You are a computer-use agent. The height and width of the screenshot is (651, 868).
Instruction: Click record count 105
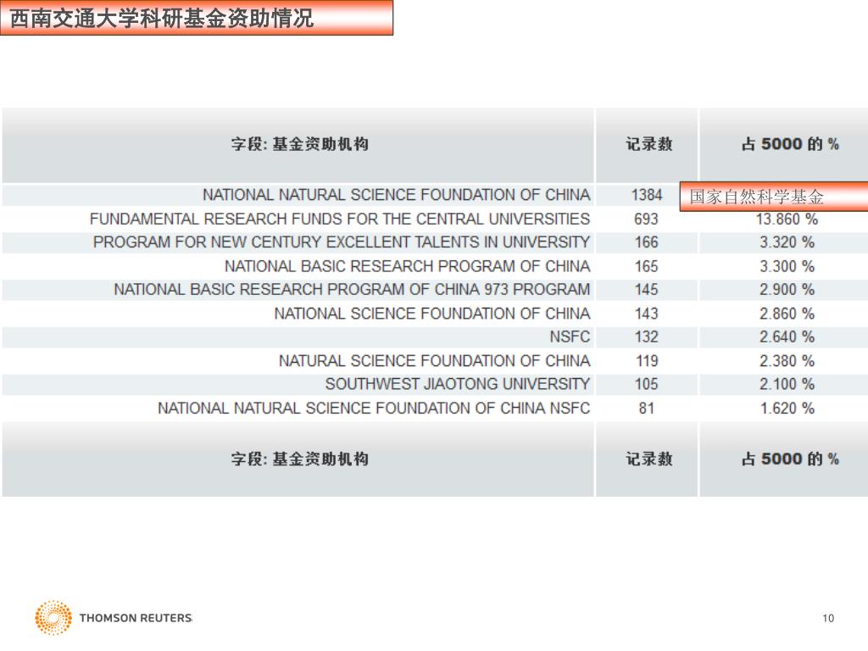coord(647,384)
